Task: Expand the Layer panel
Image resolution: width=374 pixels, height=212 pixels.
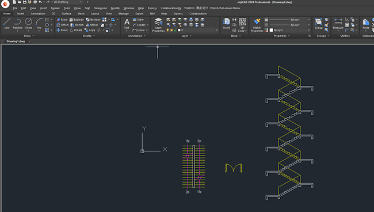Action: coord(186,36)
